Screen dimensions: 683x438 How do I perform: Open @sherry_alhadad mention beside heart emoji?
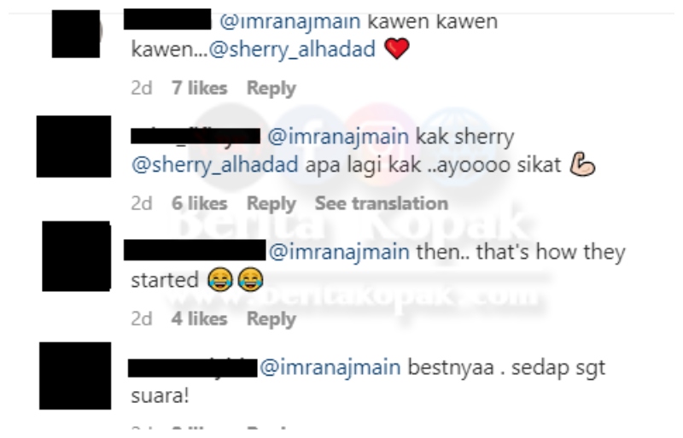(x=292, y=49)
